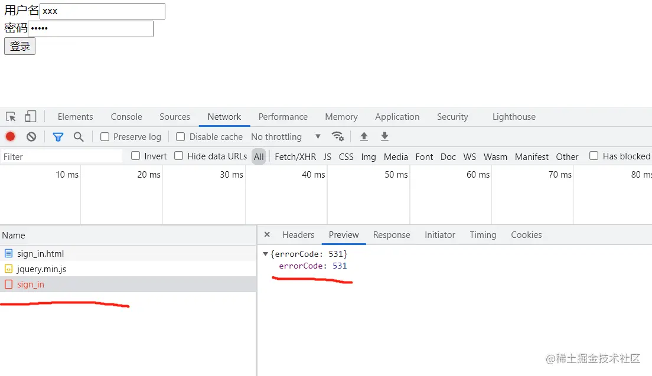Image resolution: width=652 pixels, height=376 pixels.
Task: Show the request Initiator tab
Action: 439,235
